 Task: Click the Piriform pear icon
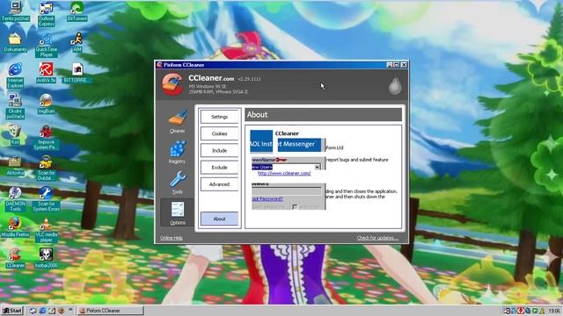pyautogui.click(x=395, y=85)
